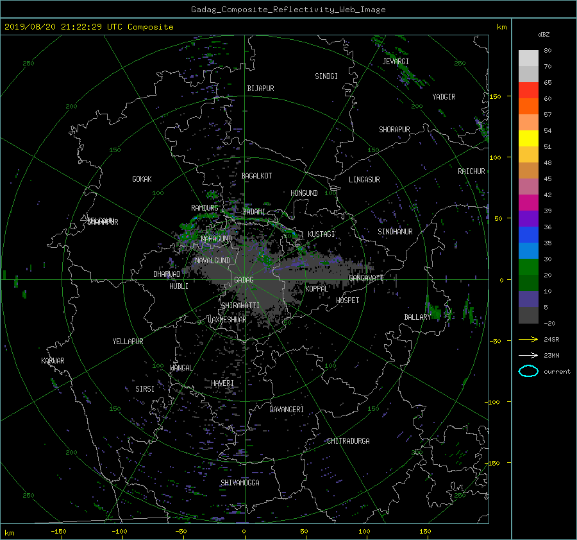
Task: Click the 'current' legend text
Action: 556,372
